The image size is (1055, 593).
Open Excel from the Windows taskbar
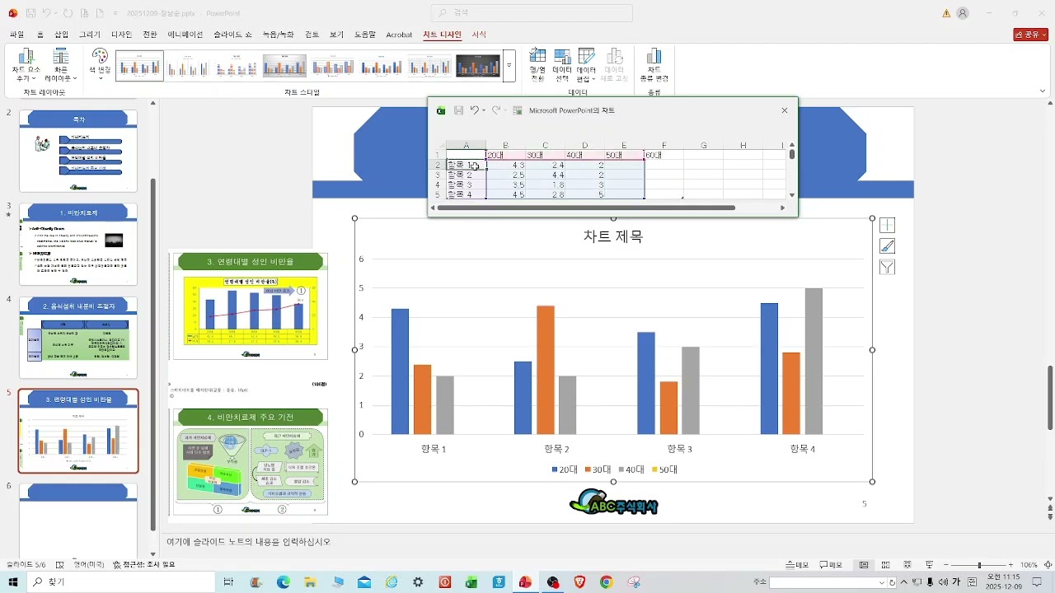471,582
